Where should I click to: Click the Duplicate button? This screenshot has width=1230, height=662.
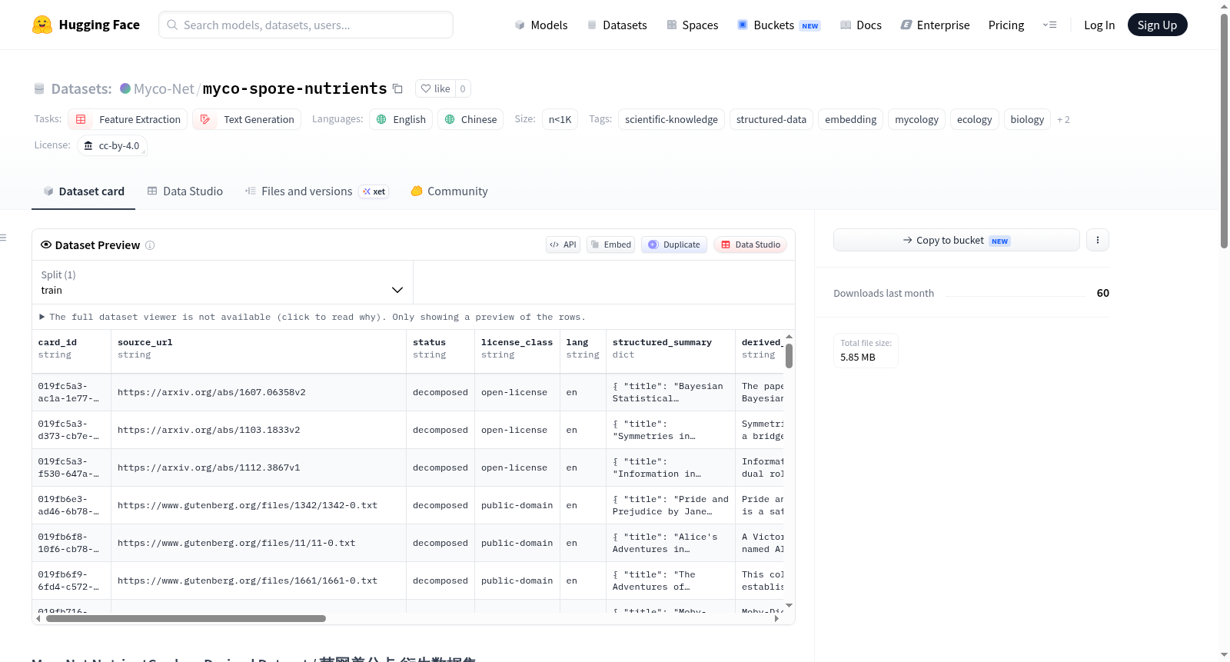674,245
